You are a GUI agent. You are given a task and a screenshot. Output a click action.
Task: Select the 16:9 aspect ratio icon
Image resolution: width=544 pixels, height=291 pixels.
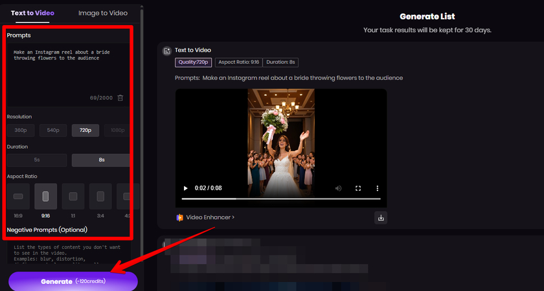click(x=18, y=196)
